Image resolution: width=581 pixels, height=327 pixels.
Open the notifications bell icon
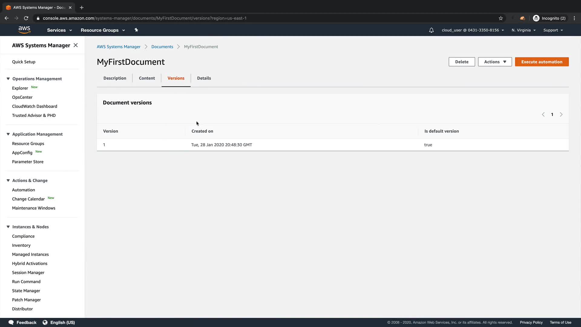(x=431, y=30)
